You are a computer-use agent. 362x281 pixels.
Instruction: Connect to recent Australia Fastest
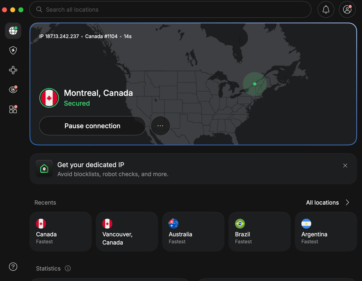[x=193, y=231]
